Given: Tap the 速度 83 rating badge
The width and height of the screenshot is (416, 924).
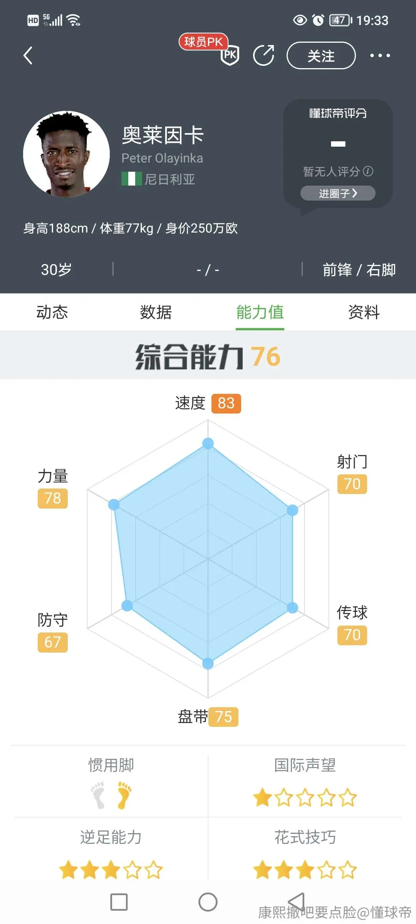Looking at the screenshot, I should pos(226,403).
